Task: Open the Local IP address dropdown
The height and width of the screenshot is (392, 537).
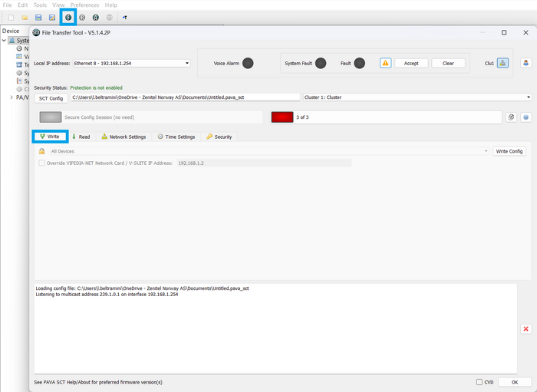Action: tap(131, 64)
